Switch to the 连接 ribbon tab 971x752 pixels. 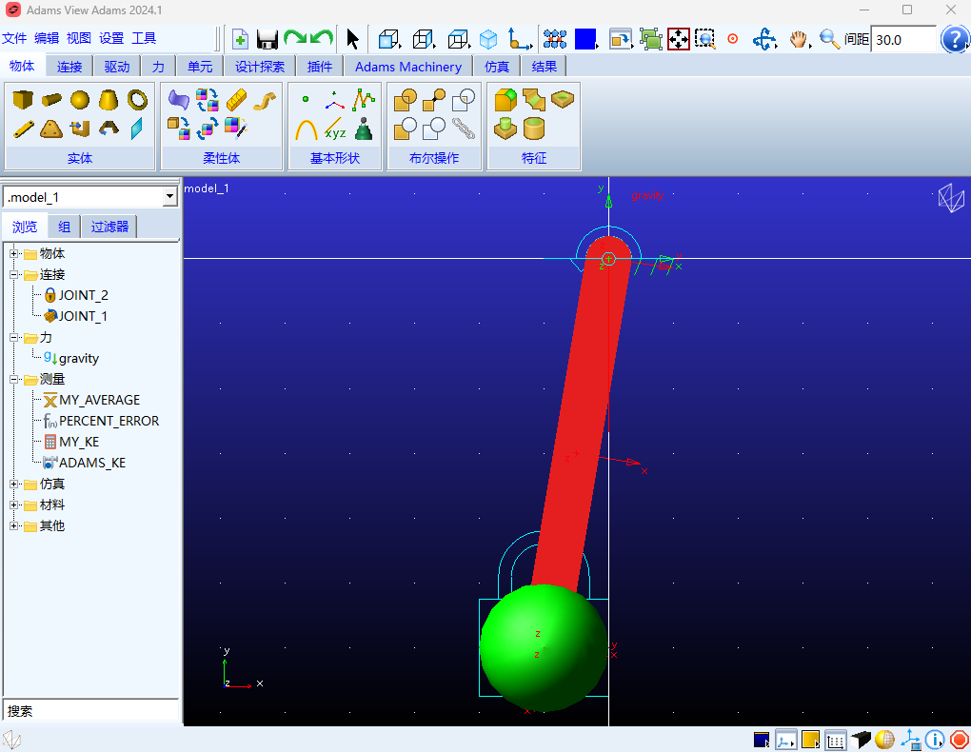click(69, 67)
